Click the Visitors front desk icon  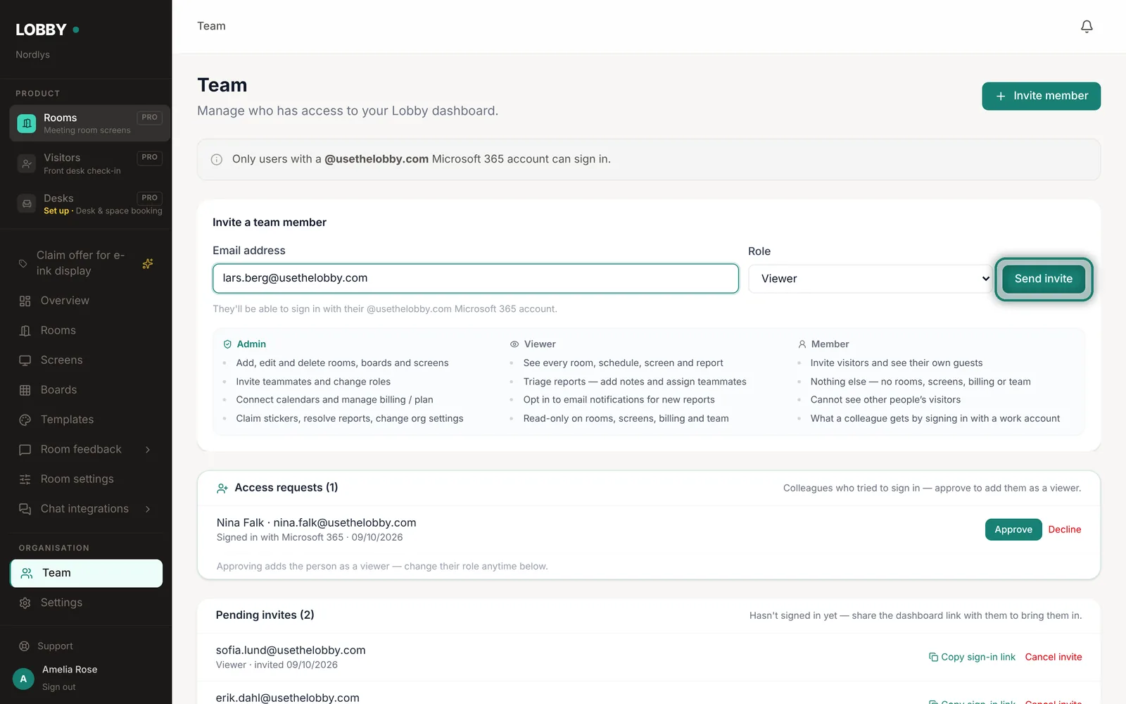pos(27,163)
